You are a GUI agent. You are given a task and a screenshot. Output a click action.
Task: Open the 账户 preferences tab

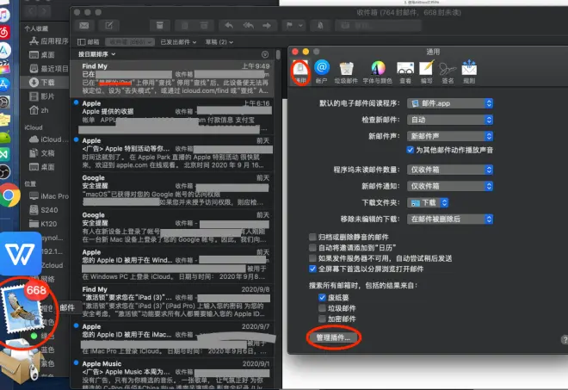click(321, 72)
